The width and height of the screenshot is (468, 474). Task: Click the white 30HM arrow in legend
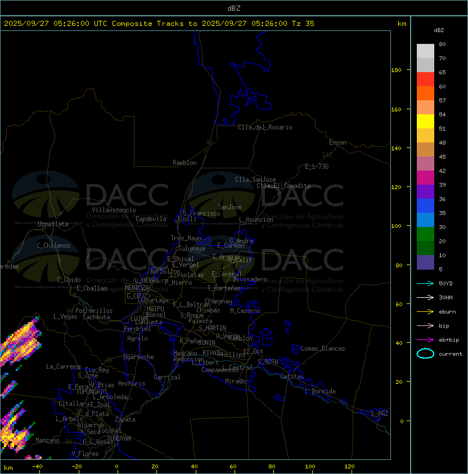(425, 297)
